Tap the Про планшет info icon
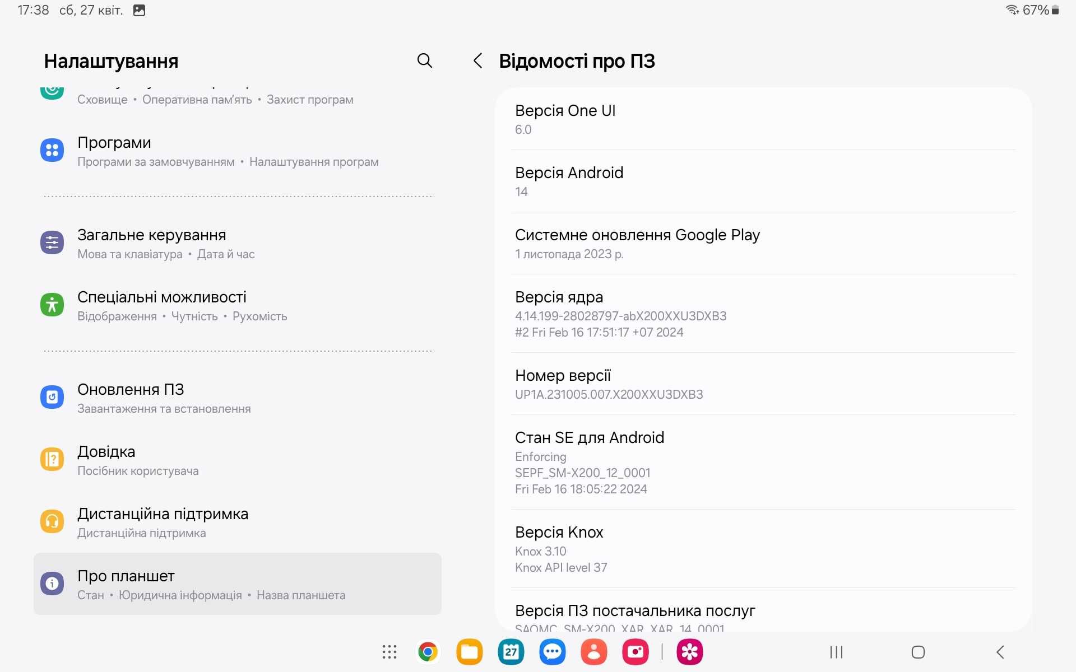 pos(52,584)
